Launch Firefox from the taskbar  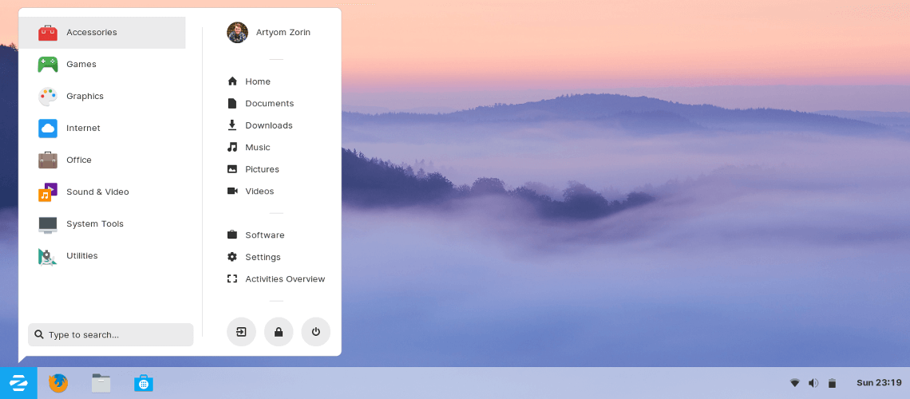tap(58, 383)
